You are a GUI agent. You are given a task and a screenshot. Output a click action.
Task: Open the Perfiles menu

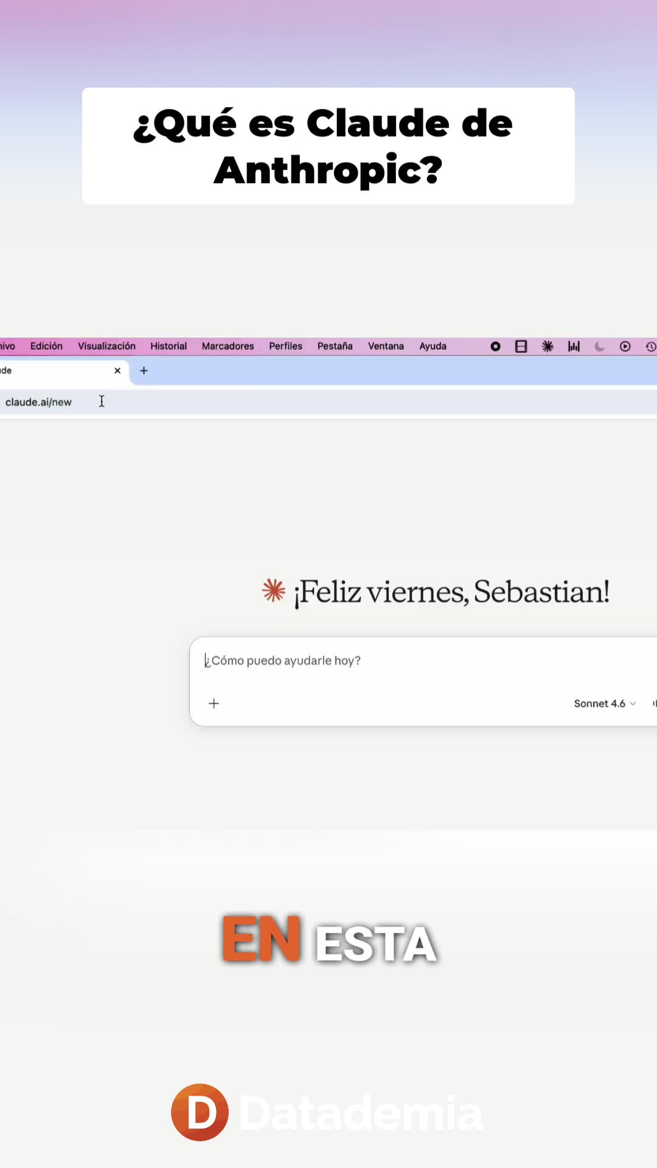(285, 346)
